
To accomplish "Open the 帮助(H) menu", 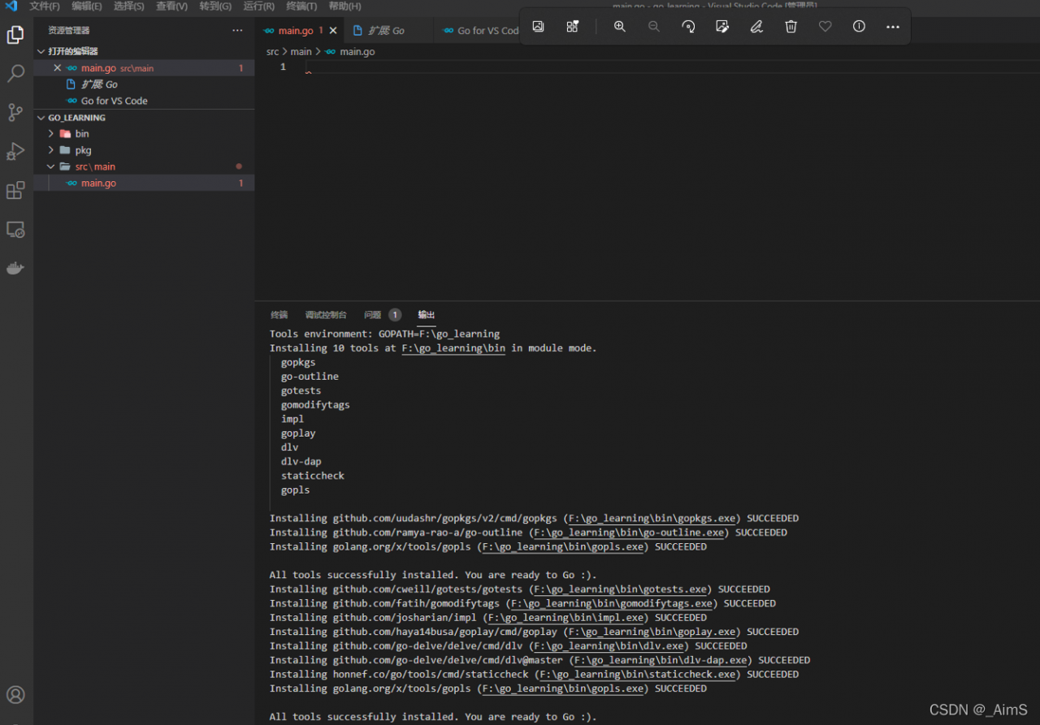I will tap(344, 6).
